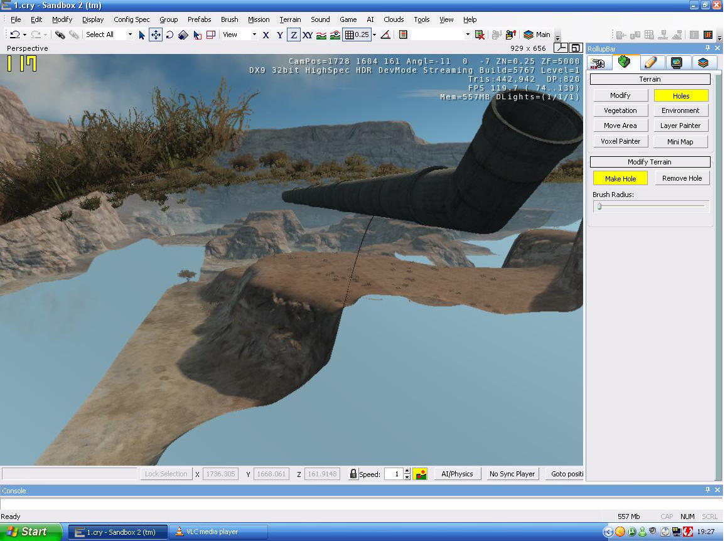Collapse the Terrain rollup header
The image size is (725, 541).
(x=650, y=79)
